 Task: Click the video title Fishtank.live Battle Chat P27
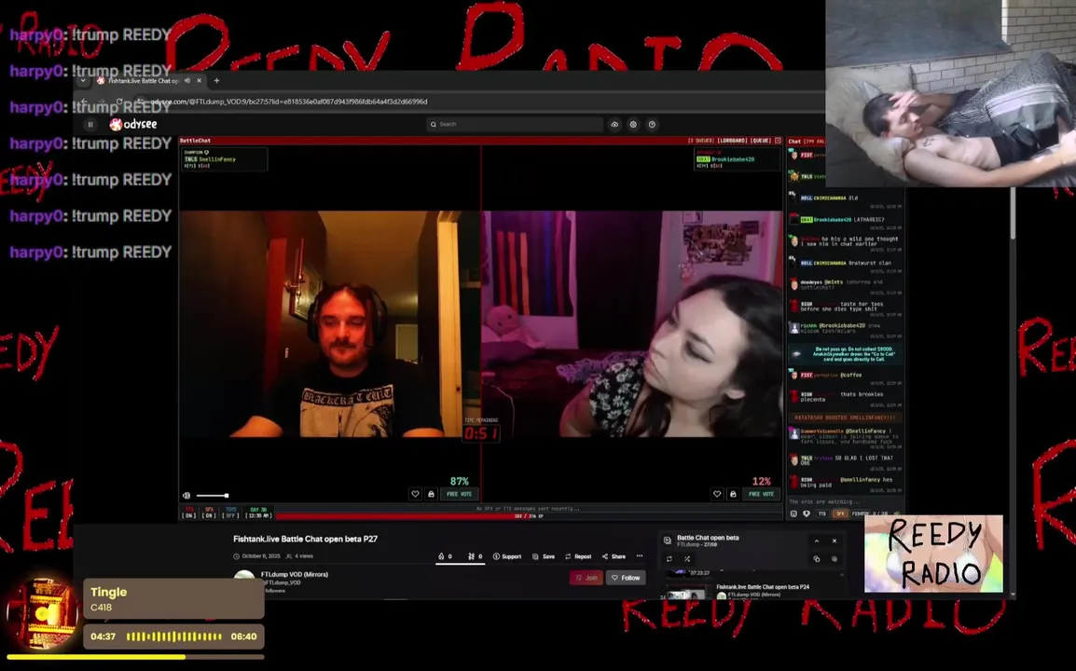click(x=306, y=539)
